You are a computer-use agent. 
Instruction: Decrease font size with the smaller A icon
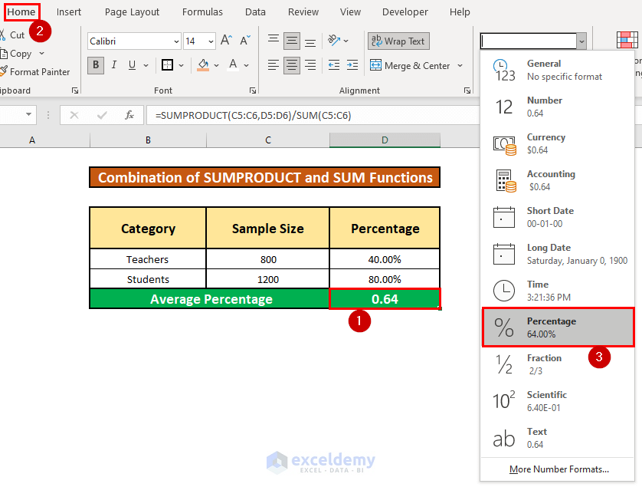245,41
